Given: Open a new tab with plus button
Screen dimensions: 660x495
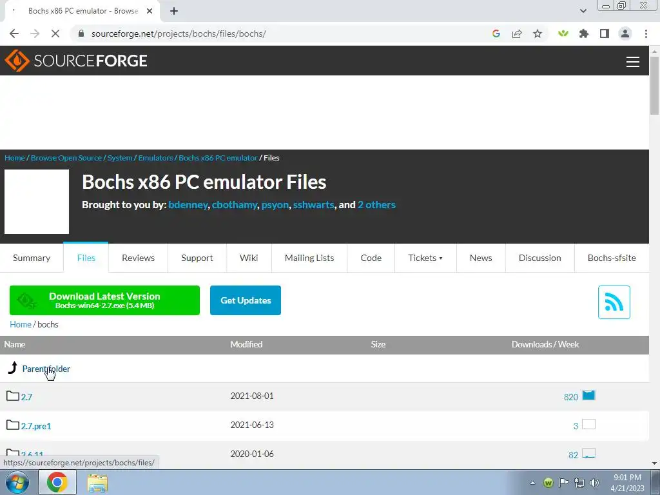Looking at the screenshot, I should click(x=174, y=11).
